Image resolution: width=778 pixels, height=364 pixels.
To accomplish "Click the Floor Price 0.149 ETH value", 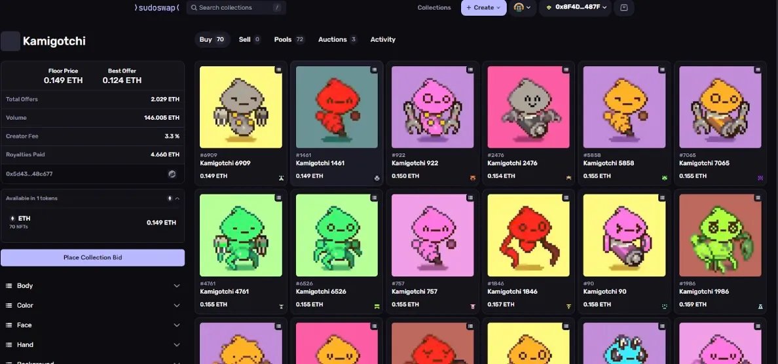I will (63, 81).
